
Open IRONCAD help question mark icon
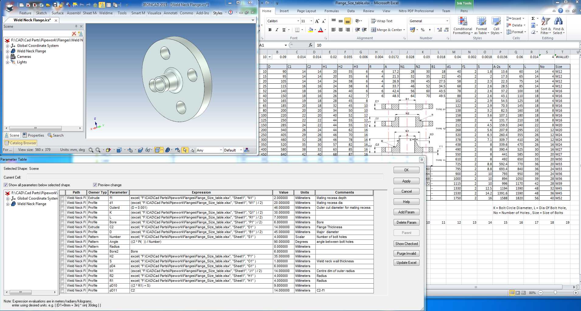[x=231, y=12]
